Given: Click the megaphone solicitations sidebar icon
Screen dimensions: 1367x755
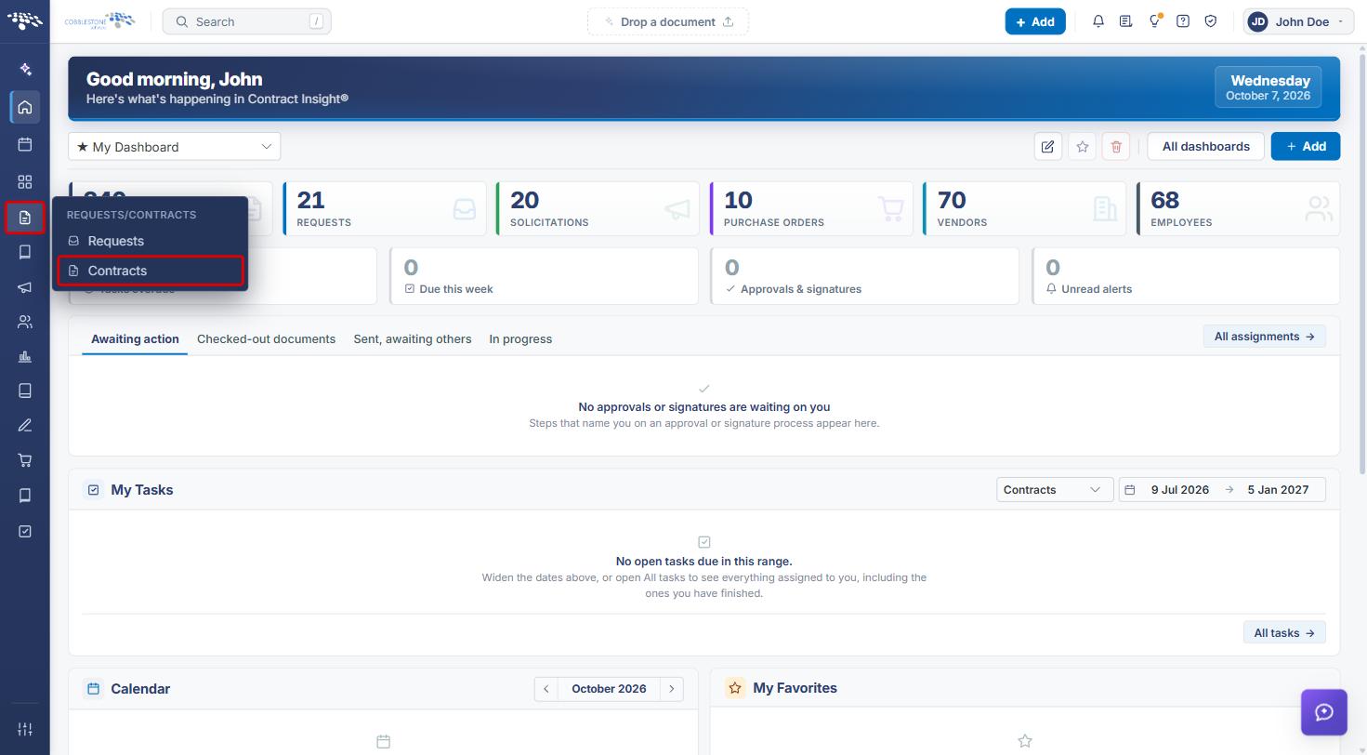Looking at the screenshot, I should coord(25,287).
